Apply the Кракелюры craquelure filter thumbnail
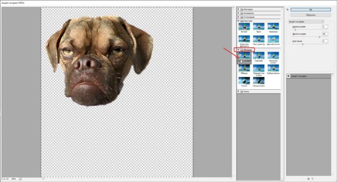 point(273,27)
